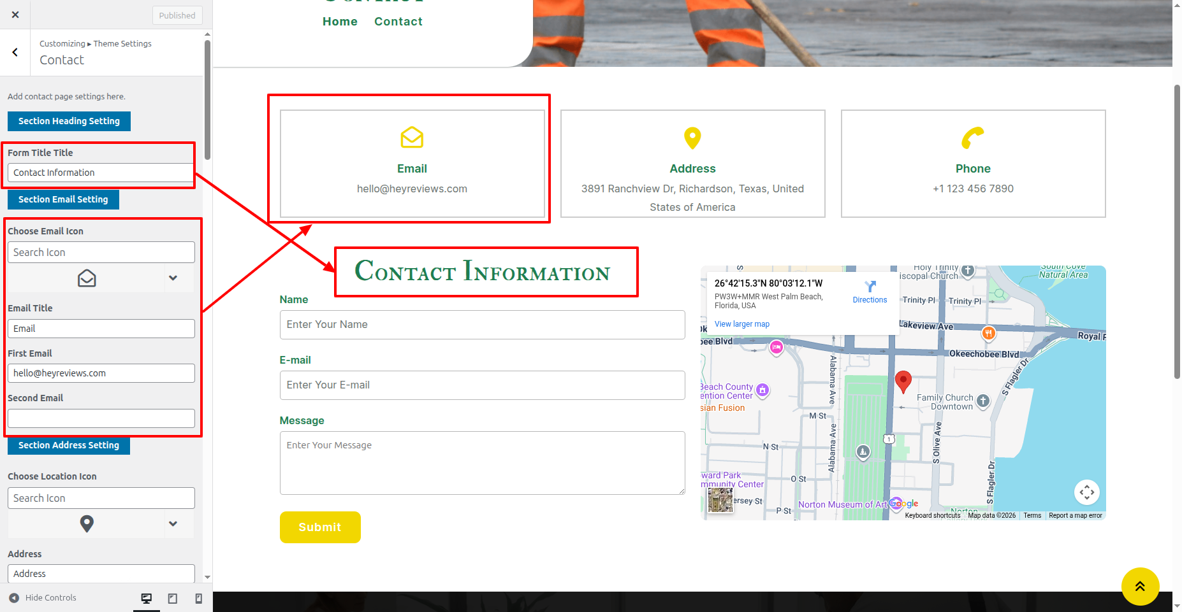The image size is (1182, 612).
Task: Focus the Second Email input field
Action: tap(101, 418)
